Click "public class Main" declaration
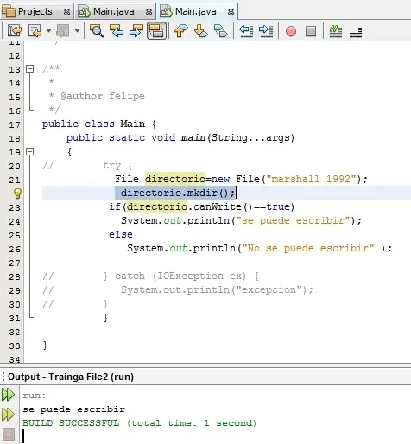Screen dimensions: 411x444 pos(93,124)
